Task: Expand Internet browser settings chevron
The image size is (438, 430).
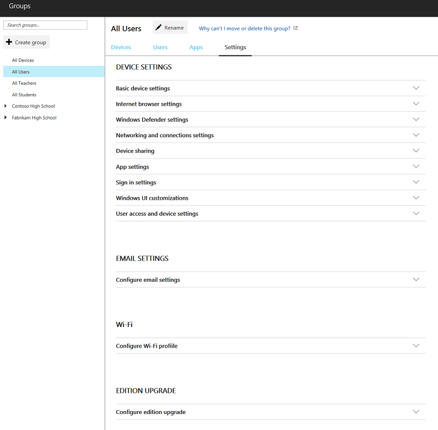Action: click(416, 103)
